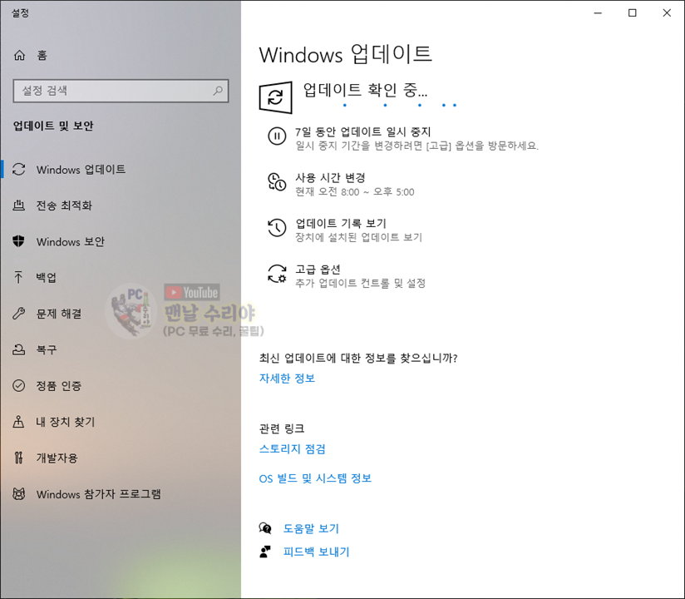The width and height of the screenshot is (685, 599).
Task: Open OS 빌드 및 시스템 정보 link
Action: click(x=315, y=478)
